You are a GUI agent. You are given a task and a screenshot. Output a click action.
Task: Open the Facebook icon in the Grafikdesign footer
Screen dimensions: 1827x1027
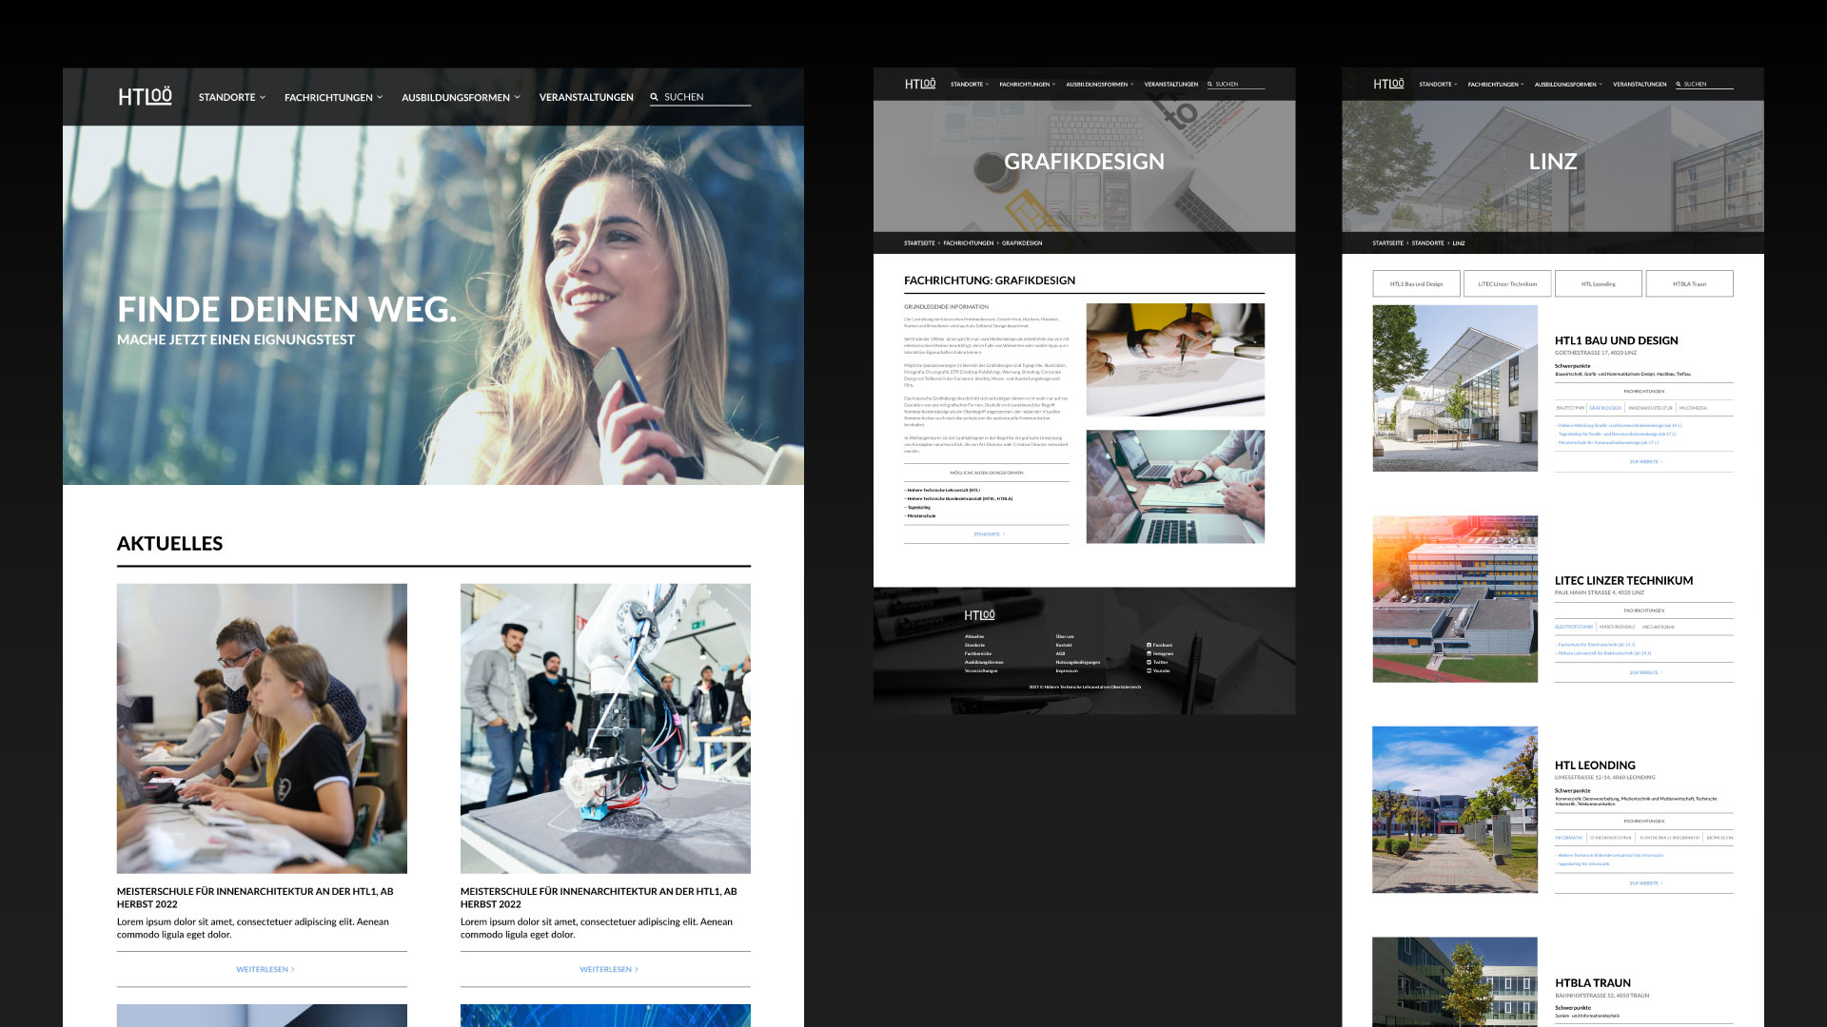click(1149, 645)
